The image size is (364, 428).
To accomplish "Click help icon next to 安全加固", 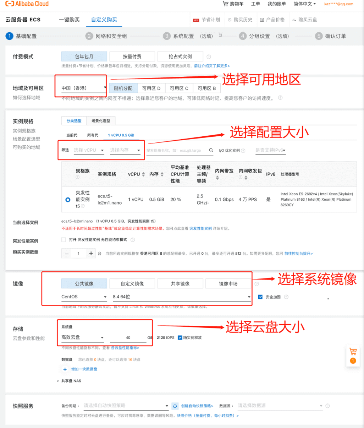I will [x=286, y=297].
